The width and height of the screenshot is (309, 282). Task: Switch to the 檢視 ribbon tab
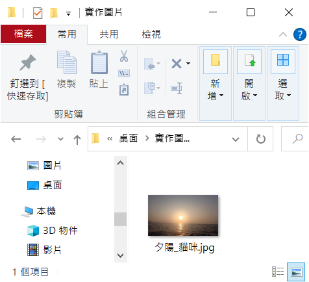tap(151, 34)
